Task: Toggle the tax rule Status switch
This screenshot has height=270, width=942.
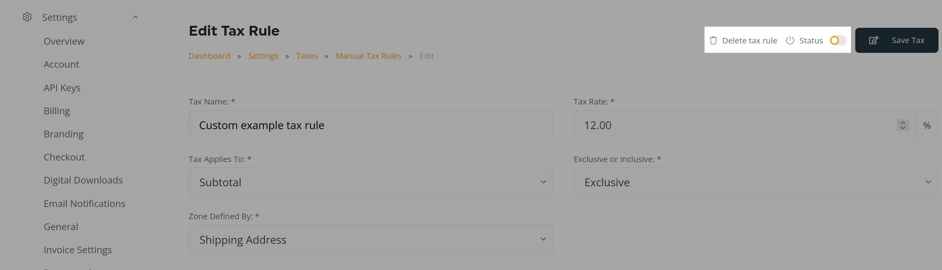Action: click(838, 41)
